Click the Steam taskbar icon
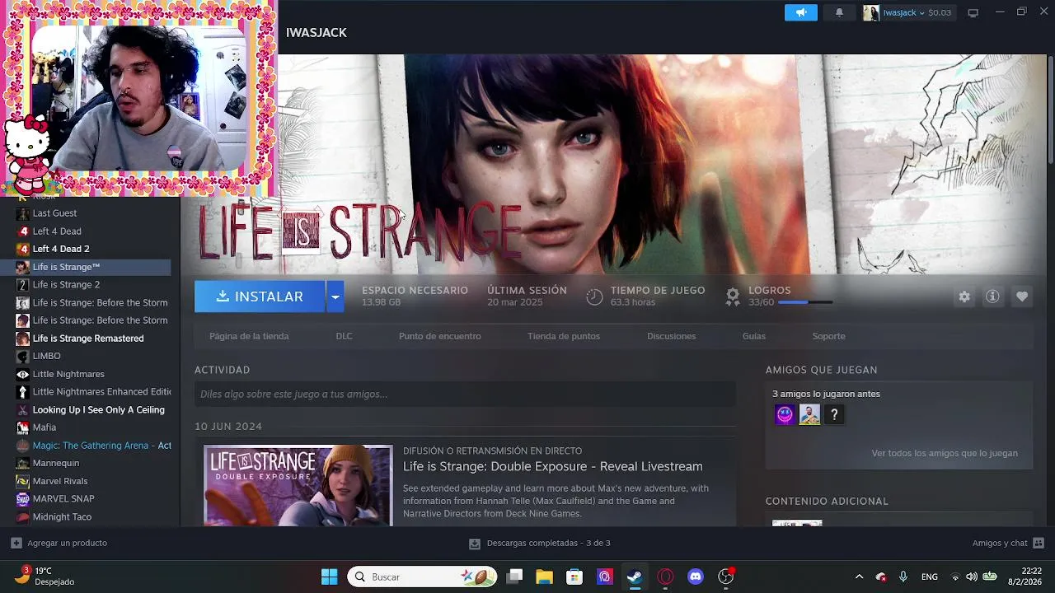 [x=635, y=577]
